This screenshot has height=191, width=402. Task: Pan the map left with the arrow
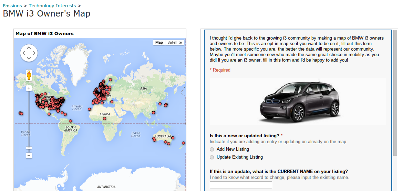pyautogui.click(x=24, y=53)
